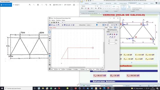
Task: Save model icon in Ftool toolbar
Action: pyautogui.click(x=54, y=22)
